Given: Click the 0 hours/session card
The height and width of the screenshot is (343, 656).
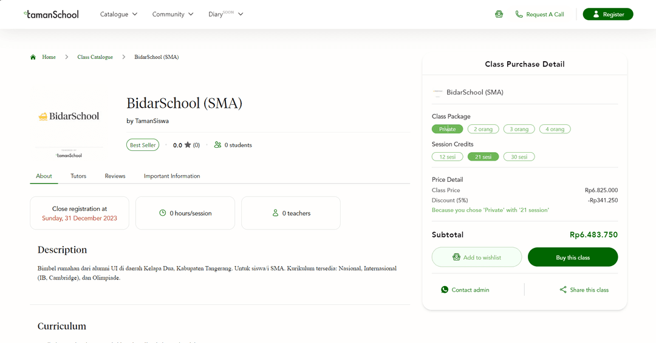Looking at the screenshot, I should click(x=185, y=213).
